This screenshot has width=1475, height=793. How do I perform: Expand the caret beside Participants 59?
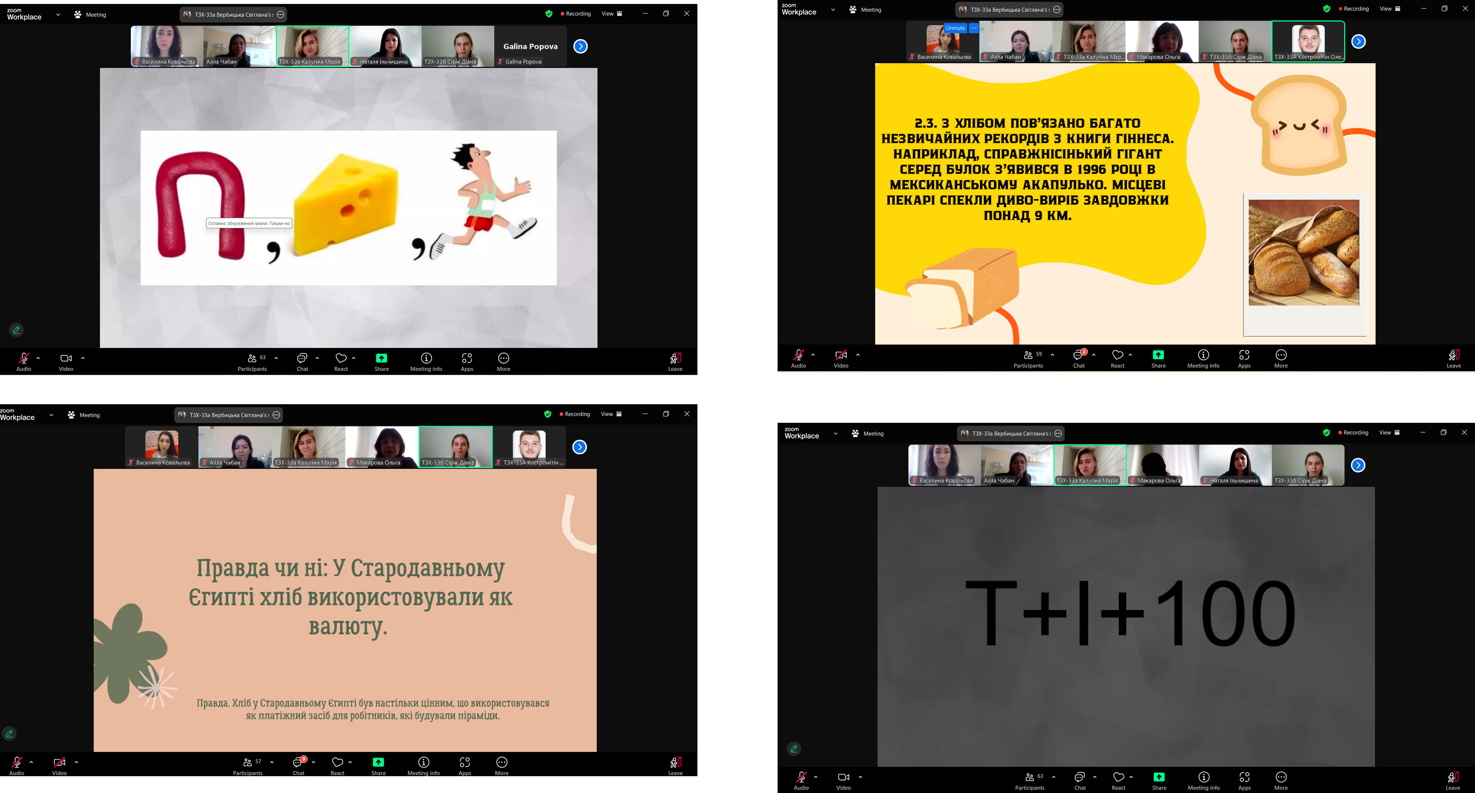tap(1052, 355)
